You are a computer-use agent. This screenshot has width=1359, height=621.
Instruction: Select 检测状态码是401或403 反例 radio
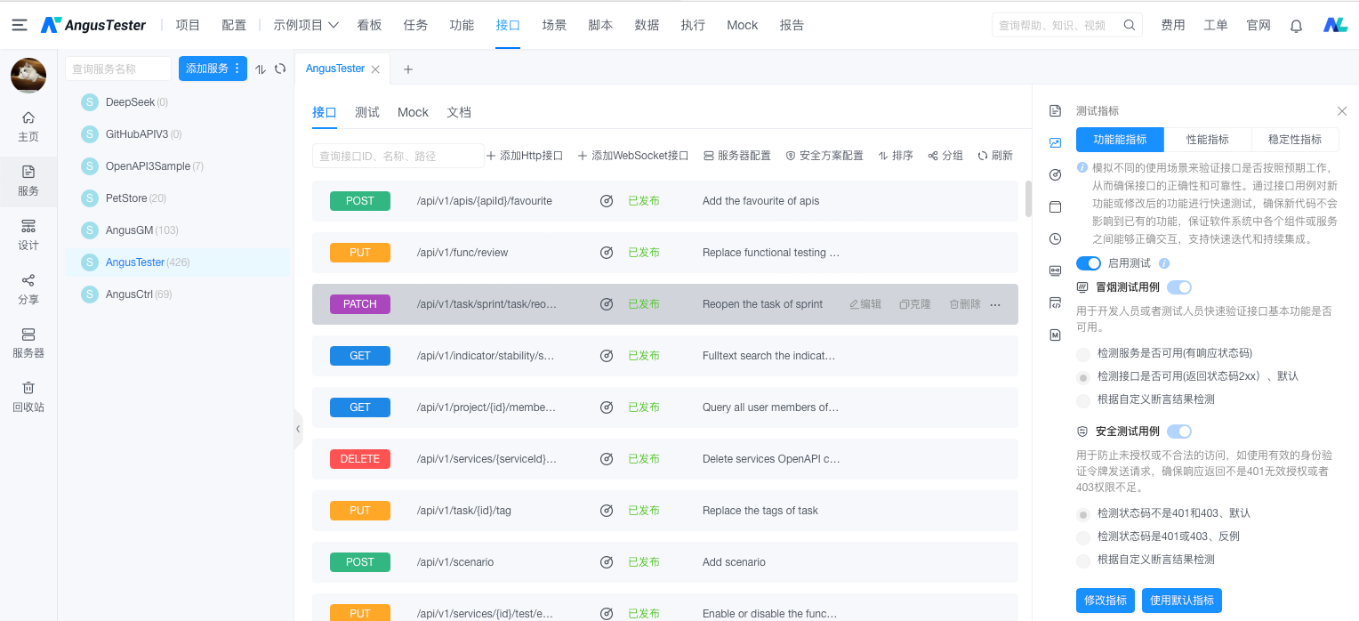1083,537
